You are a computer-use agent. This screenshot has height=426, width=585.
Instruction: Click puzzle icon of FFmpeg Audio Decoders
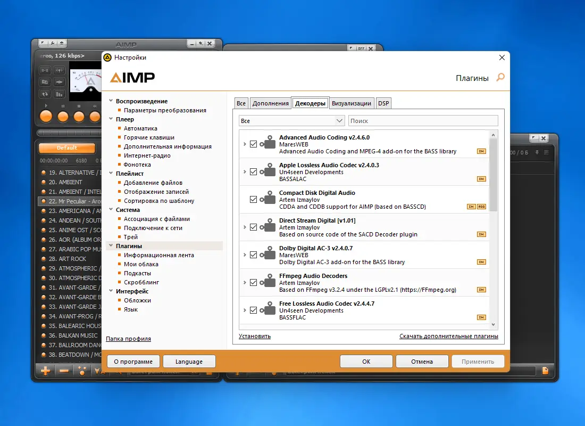269,280
